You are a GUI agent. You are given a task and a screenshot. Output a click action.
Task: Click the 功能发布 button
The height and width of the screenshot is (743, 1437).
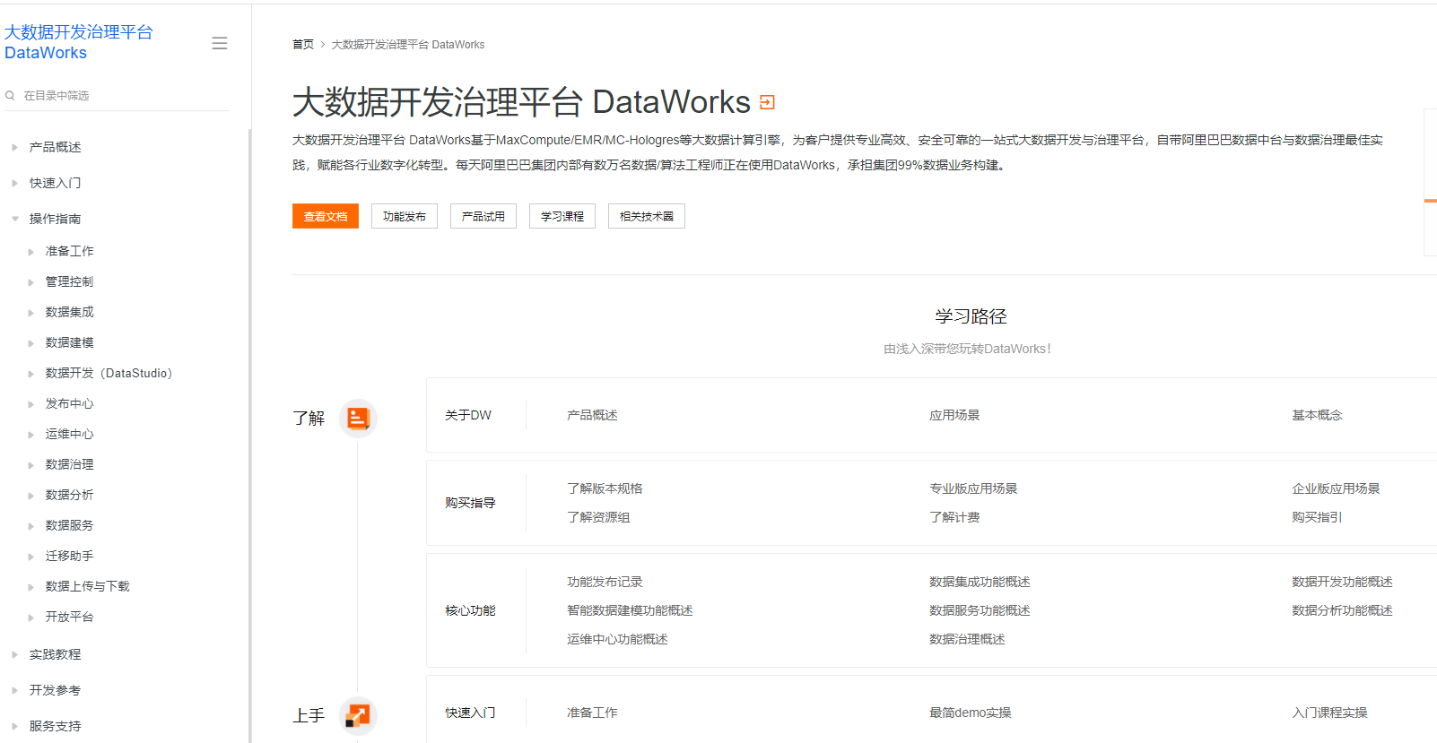coord(405,216)
